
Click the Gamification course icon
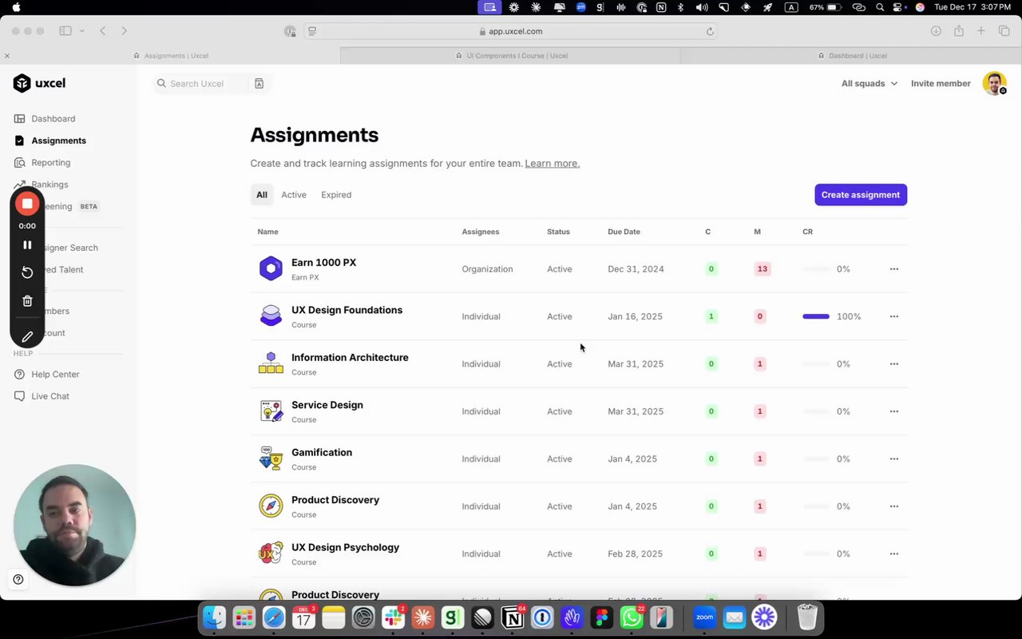click(271, 458)
